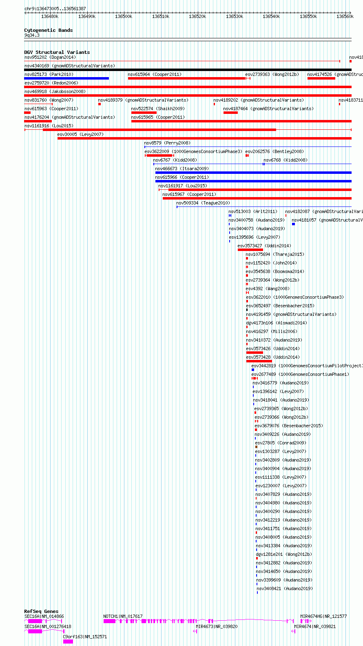Select nsv509334 (Teague2010) variant

click(x=264, y=207)
